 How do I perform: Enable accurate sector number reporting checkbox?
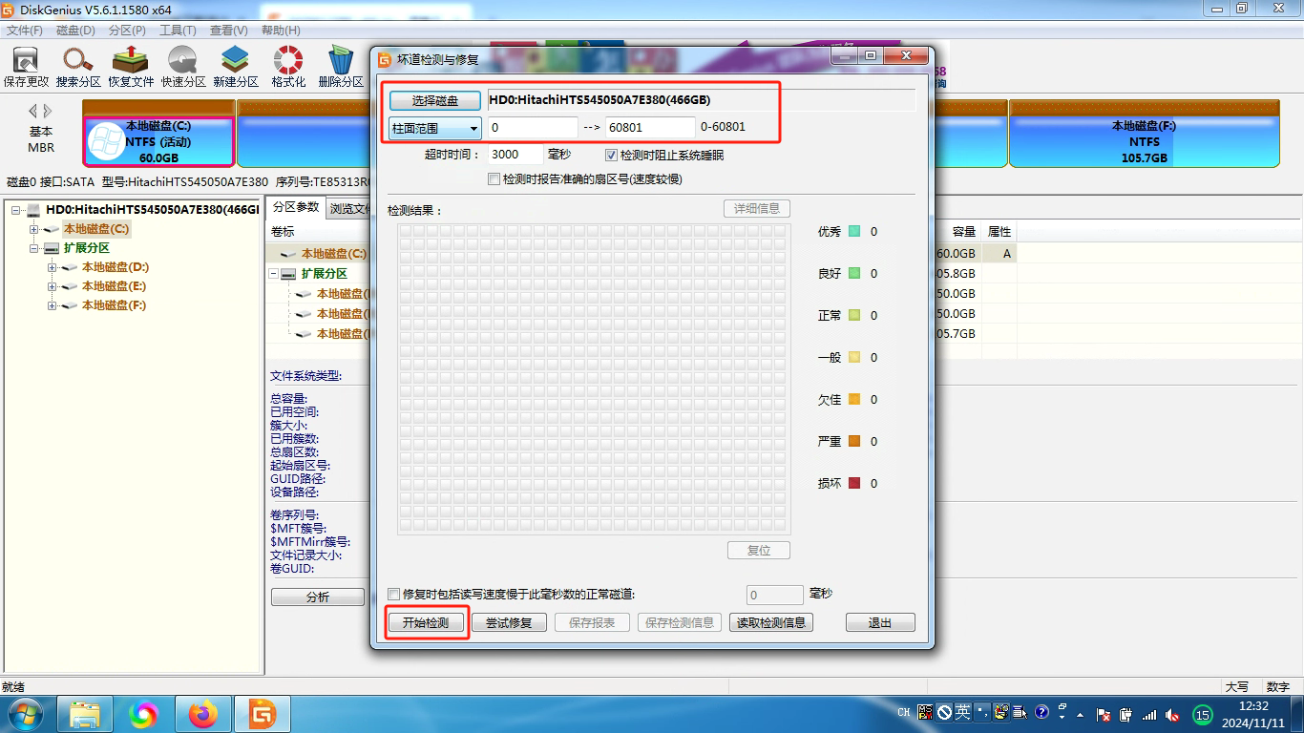[494, 178]
